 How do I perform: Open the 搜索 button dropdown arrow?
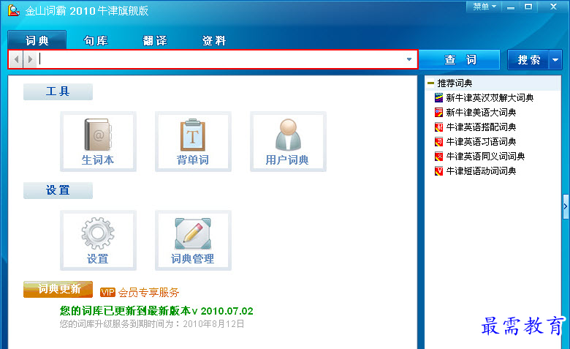555,60
